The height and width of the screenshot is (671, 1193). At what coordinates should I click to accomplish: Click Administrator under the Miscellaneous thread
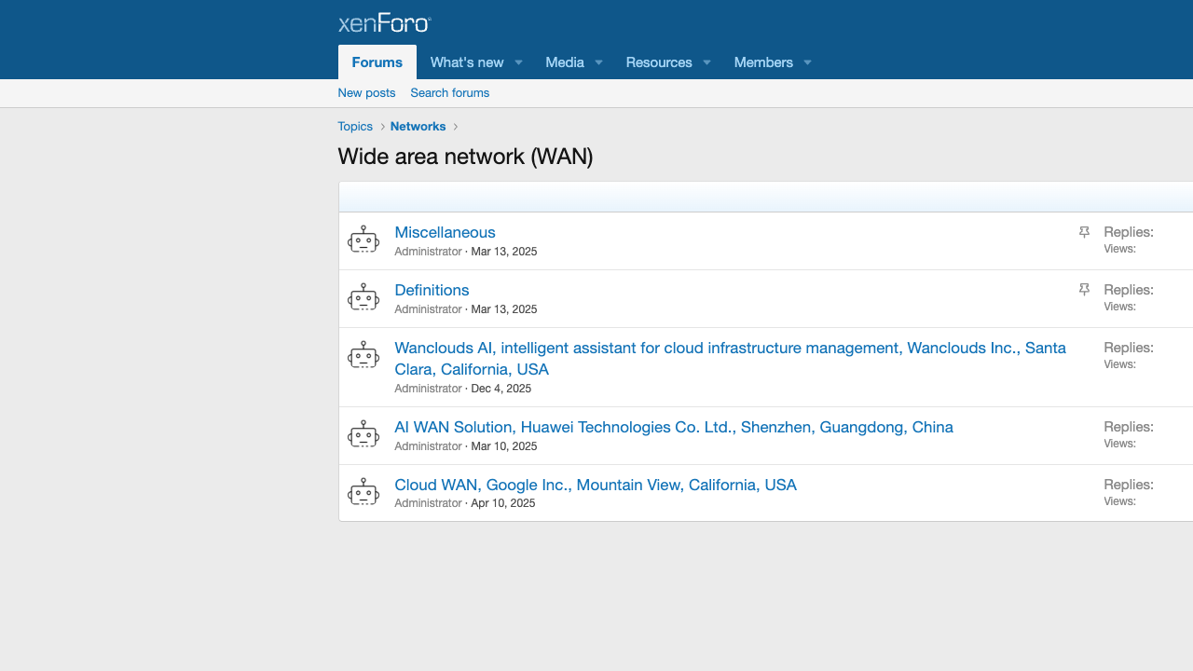pyautogui.click(x=428, y=252)
